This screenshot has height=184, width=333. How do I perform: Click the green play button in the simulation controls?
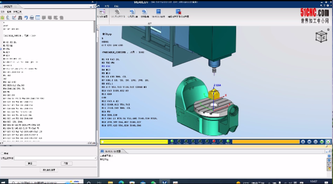click(x=328, y=142)
